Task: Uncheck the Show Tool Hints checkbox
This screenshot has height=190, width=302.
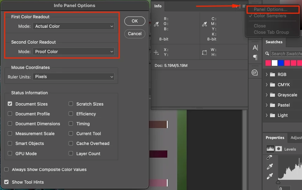Action: pyautogui.click(x=6, y=182)
